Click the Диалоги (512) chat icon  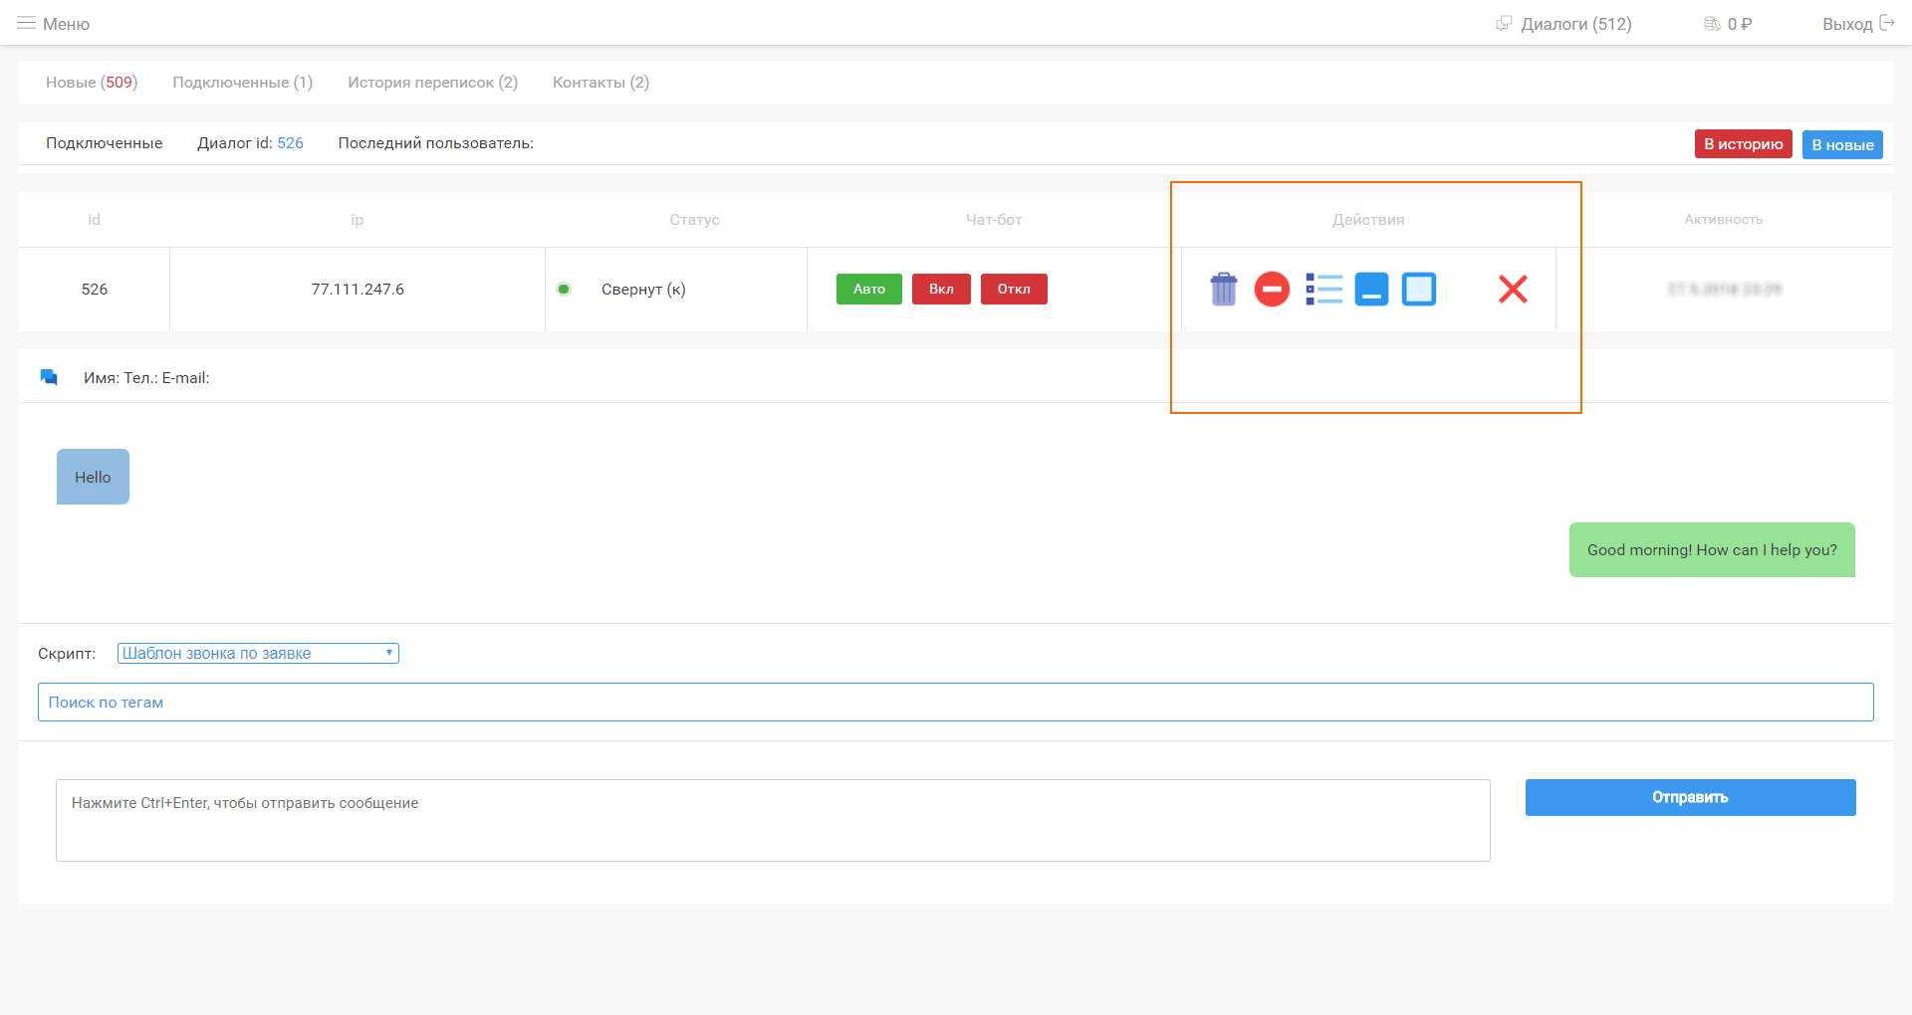(1504, 23)
